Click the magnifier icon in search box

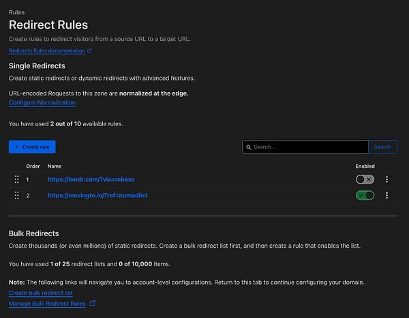(249, 147)
